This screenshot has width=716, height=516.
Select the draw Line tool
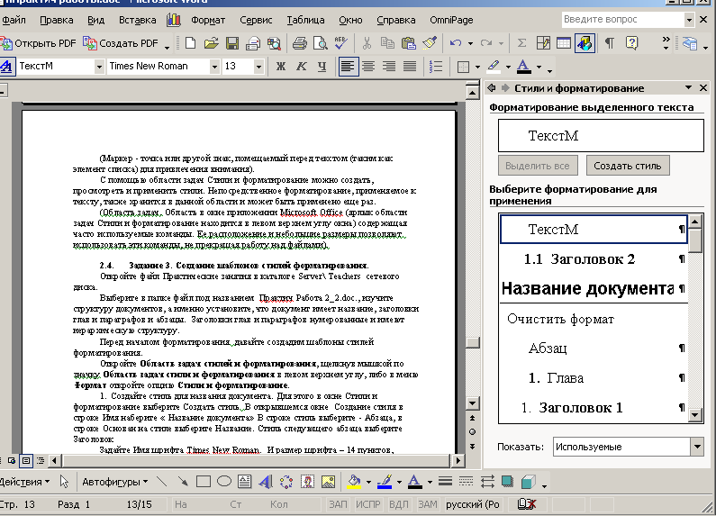[161, 481]
